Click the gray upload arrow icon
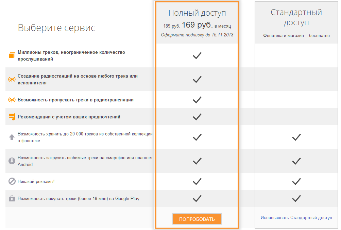 coord(12,137)
